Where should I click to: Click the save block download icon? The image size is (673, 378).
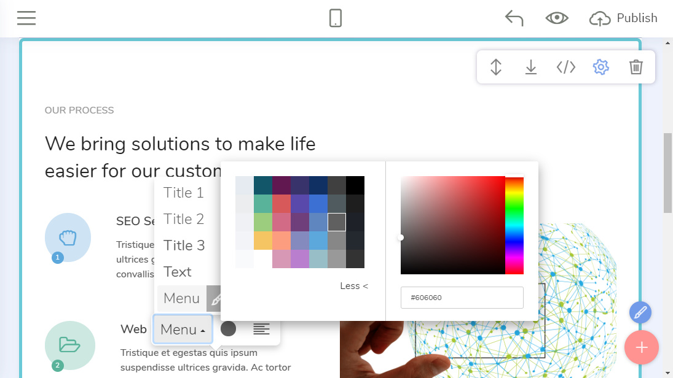531,67
